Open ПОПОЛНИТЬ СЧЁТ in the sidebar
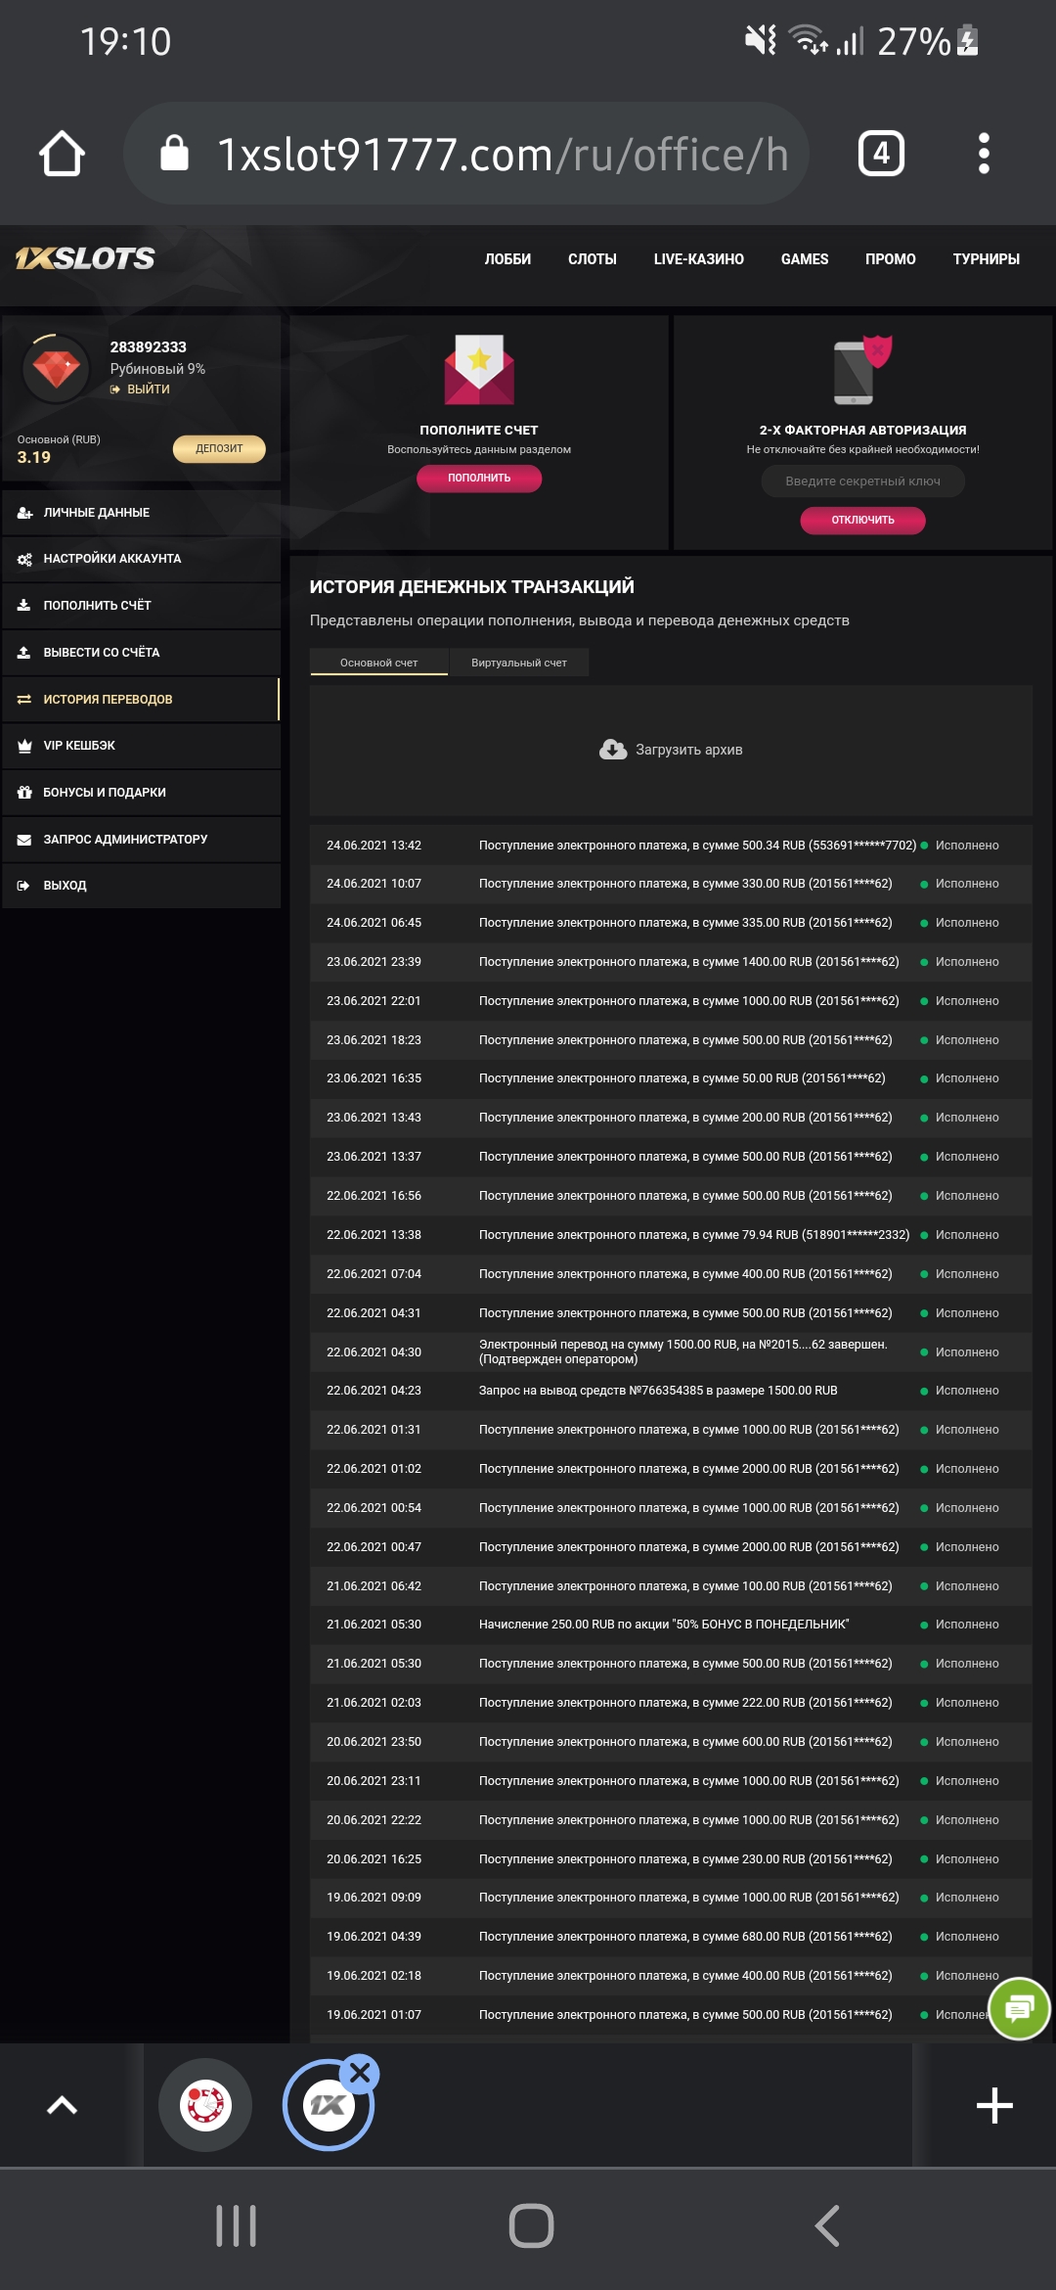 pos(142,606)
